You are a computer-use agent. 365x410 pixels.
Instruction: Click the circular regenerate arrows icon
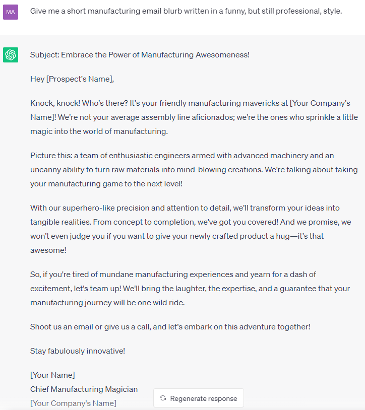[x=162, y=398]
